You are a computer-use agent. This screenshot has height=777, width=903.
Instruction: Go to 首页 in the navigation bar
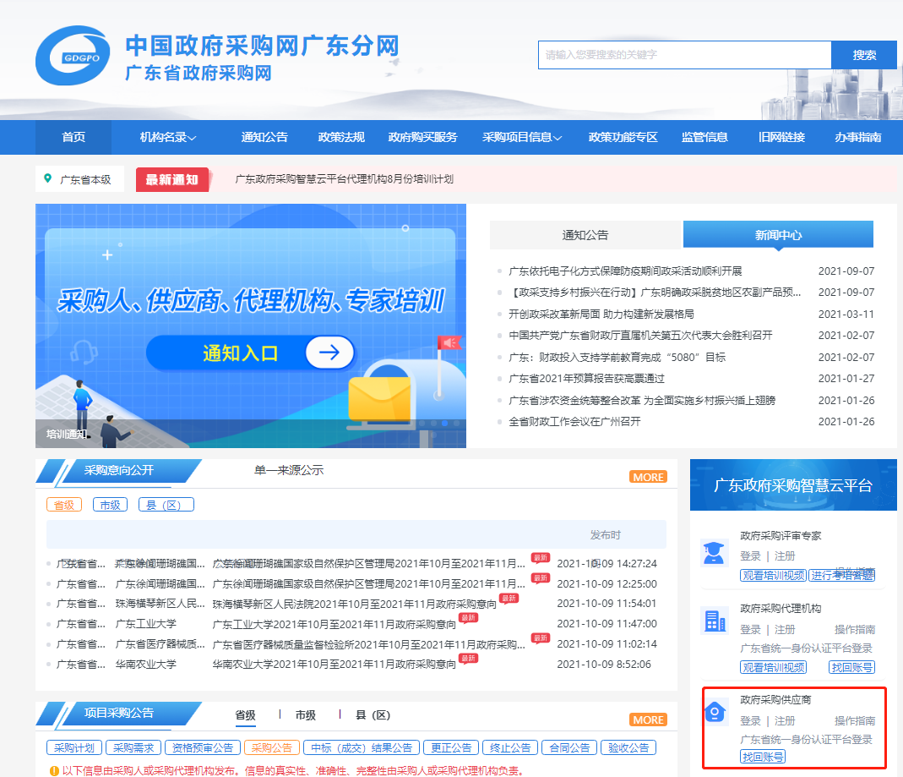point(73,137)
